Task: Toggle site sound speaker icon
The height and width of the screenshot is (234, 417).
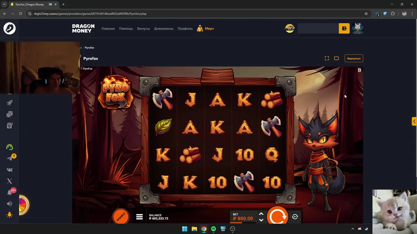Action: point(9,204)
